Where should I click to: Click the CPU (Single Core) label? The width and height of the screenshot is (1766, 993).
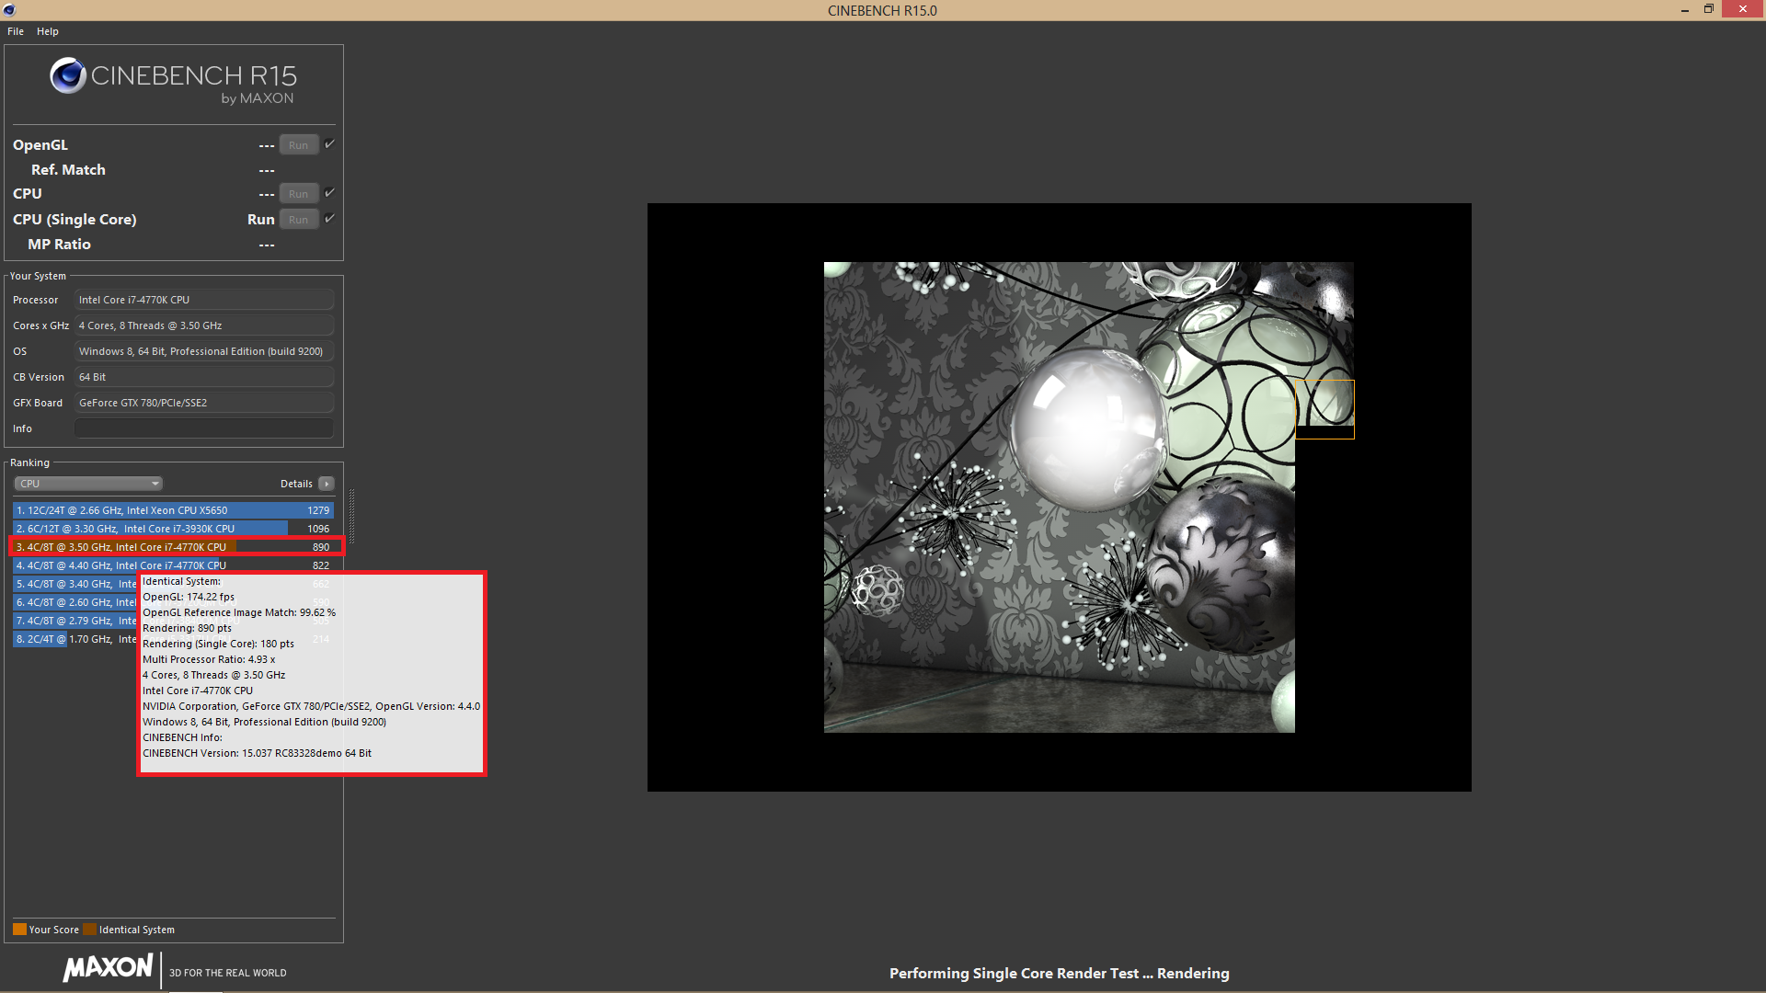click(75, 220)
